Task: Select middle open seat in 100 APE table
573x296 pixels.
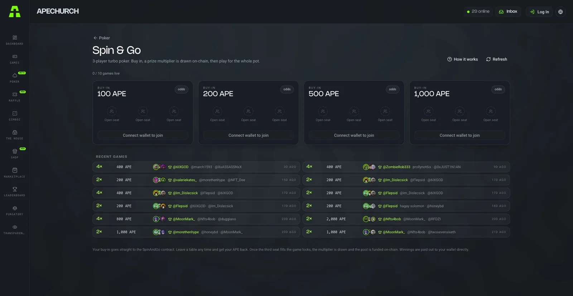Action: tap(143, 114)
